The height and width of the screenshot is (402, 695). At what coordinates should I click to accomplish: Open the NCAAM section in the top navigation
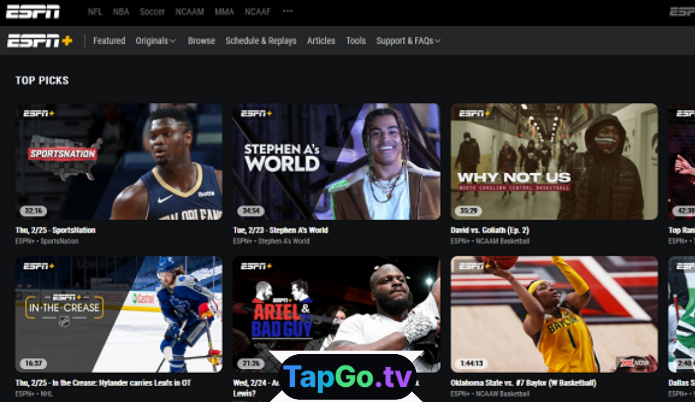click(189, 11)
